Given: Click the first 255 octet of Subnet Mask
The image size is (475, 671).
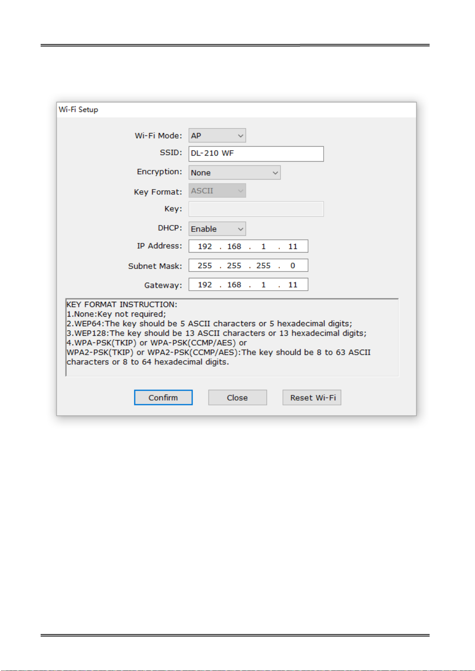Looking at the screenshot, I should click(x=205, y=266).
